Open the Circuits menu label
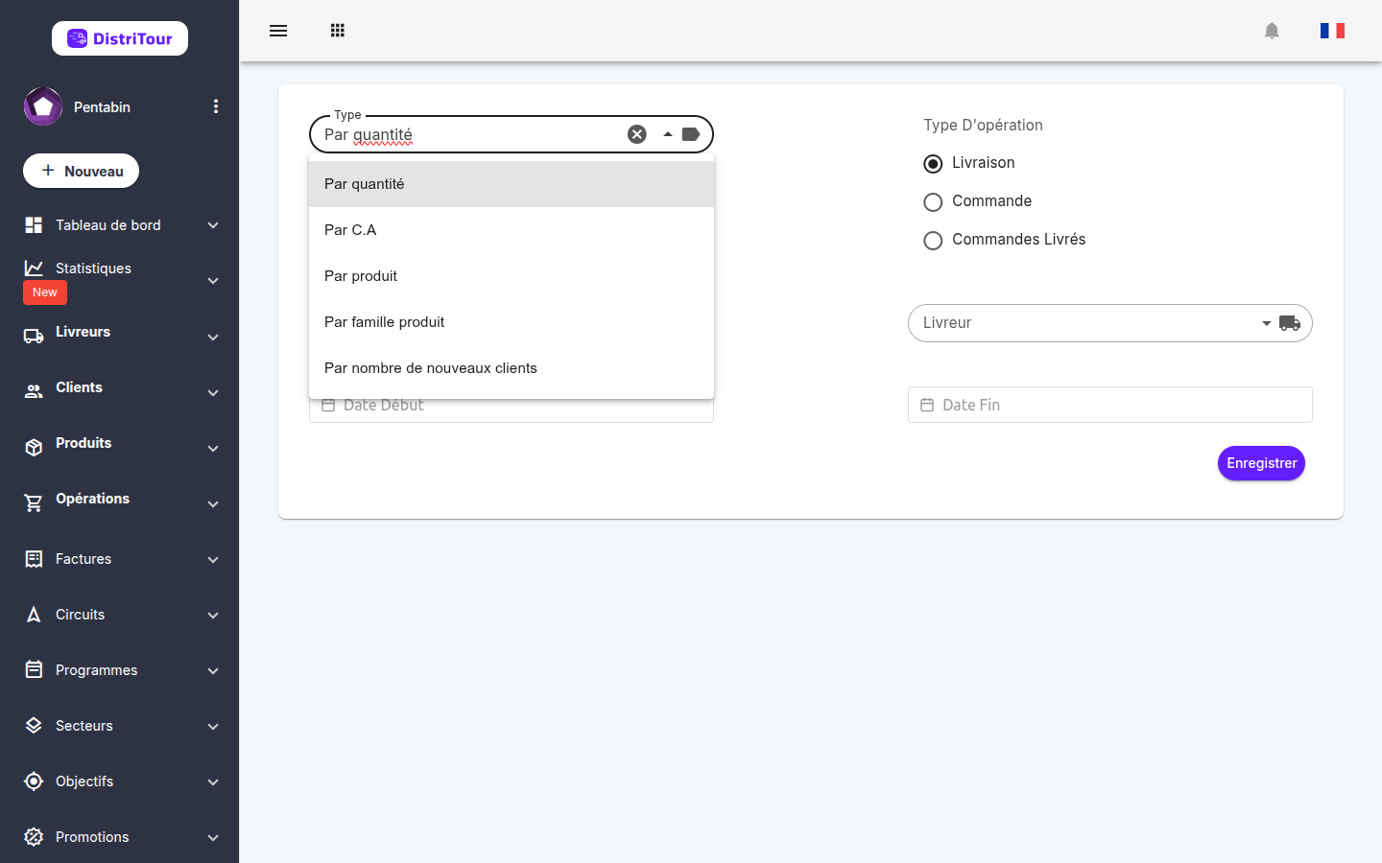 [x=80, y=615]
